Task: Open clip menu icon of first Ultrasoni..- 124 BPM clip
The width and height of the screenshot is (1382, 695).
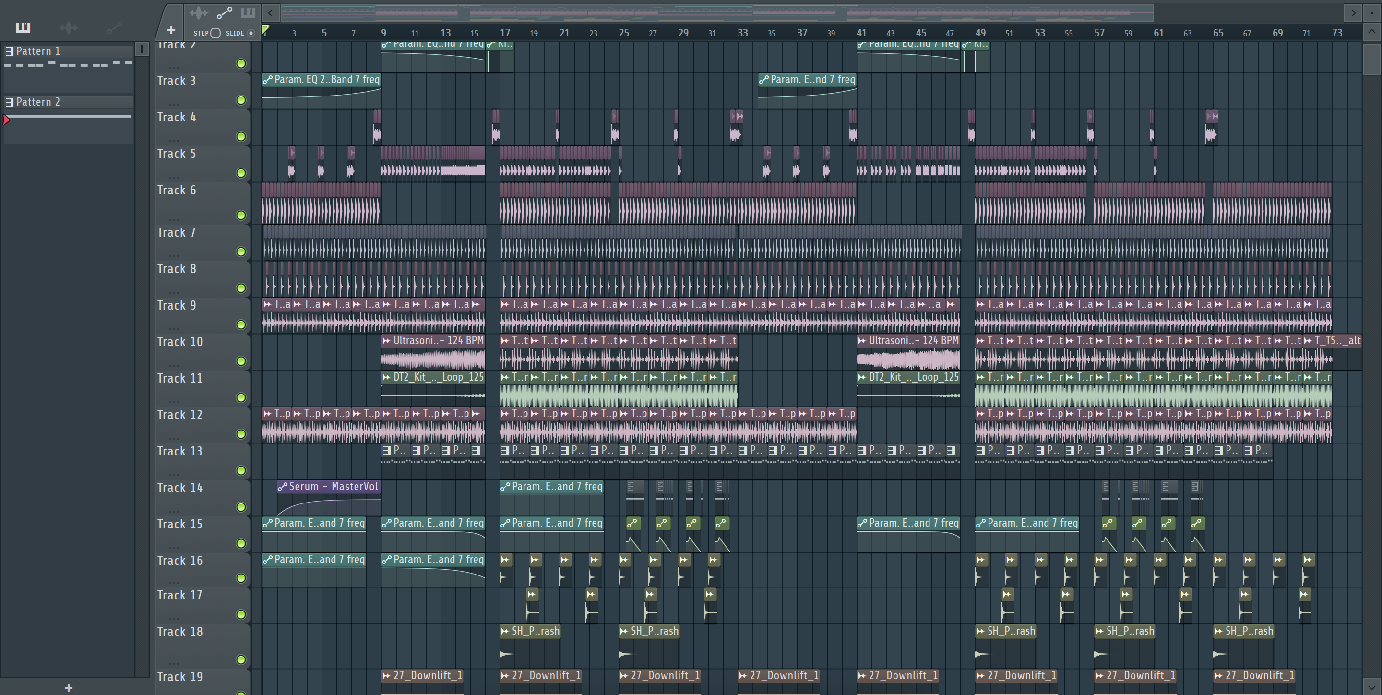Action: pos(386,341)
